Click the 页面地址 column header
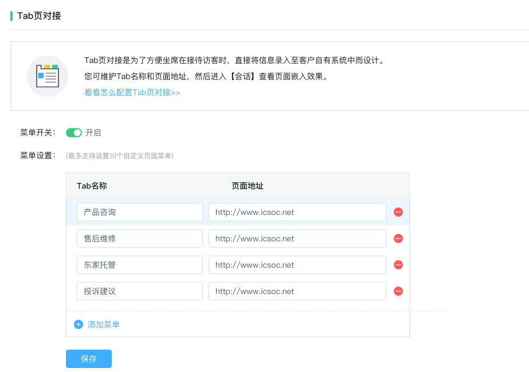The height and width of the screenshot is (372, 529). tap(247, 186)
